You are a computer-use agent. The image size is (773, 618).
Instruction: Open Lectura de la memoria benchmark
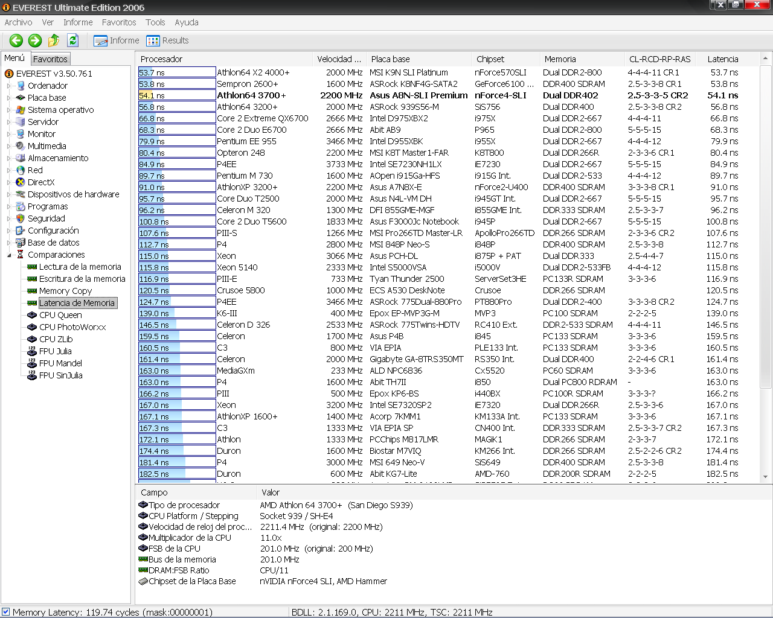(80, 267)
